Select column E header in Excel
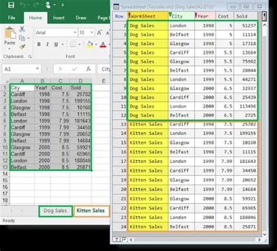This screenshot has height=251, width=277. (104, 81)
